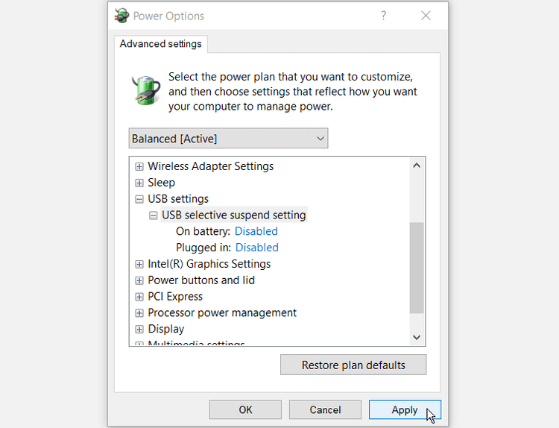Select the Advanced settings tab

point(160,44)
